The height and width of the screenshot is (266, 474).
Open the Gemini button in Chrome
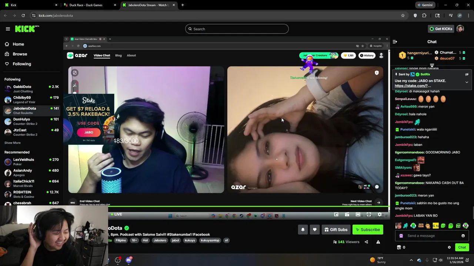coord(425,5)
